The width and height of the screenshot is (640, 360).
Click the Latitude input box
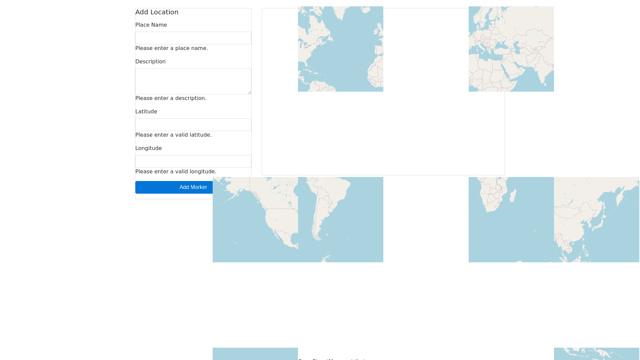tap(193, 125)
